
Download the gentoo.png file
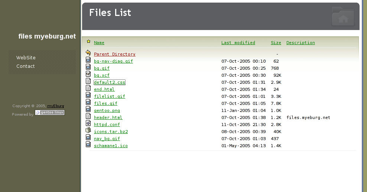107,110
